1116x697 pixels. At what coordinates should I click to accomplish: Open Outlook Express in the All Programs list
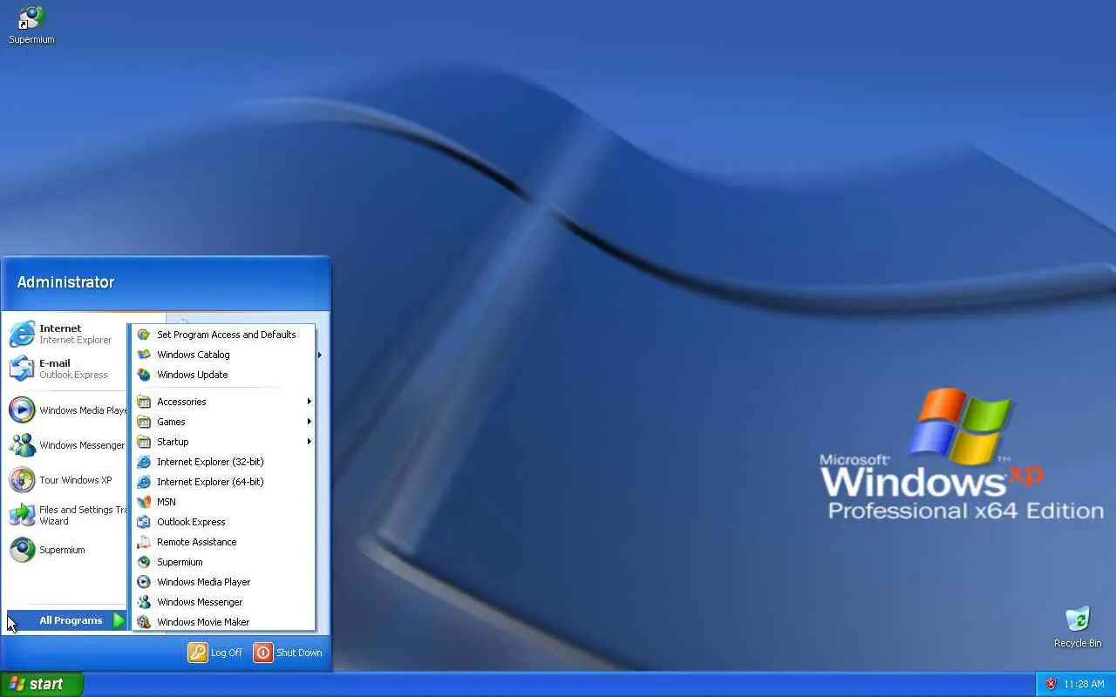point(224,522)
